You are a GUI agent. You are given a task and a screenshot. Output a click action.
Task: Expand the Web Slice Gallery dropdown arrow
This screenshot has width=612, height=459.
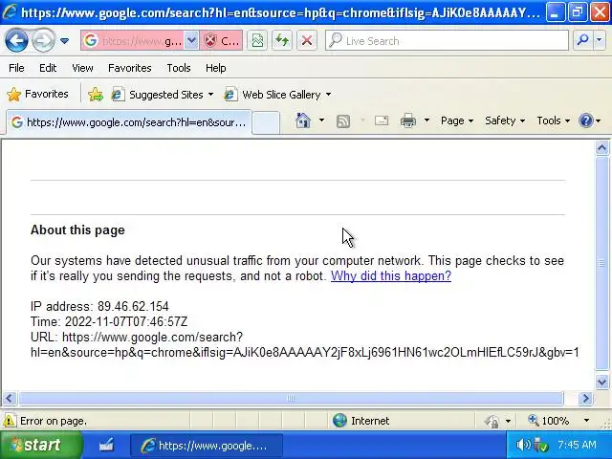point(329,95)
